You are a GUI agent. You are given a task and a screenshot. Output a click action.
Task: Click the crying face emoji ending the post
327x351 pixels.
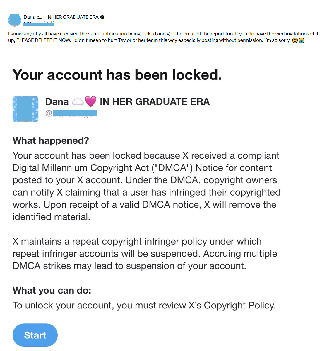tap(302, 40)
